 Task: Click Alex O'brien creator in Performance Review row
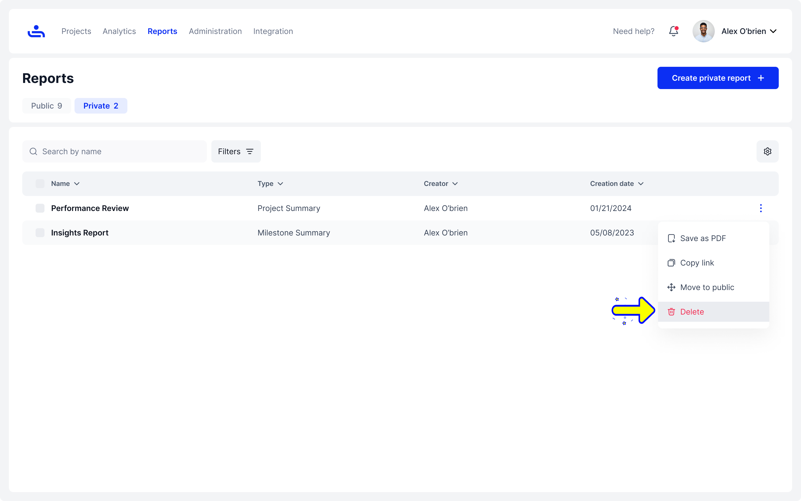pos(446,208)
